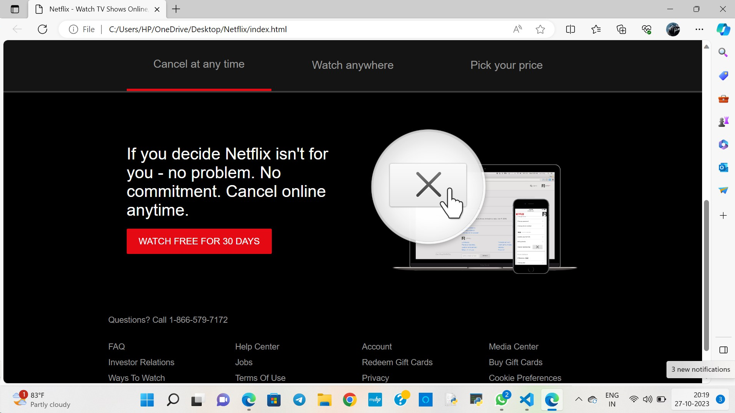Screen dimensions: 735x413
Task: Open Collections from the browser toolbar
Action: pyautogui.click(x=621, y=29)
